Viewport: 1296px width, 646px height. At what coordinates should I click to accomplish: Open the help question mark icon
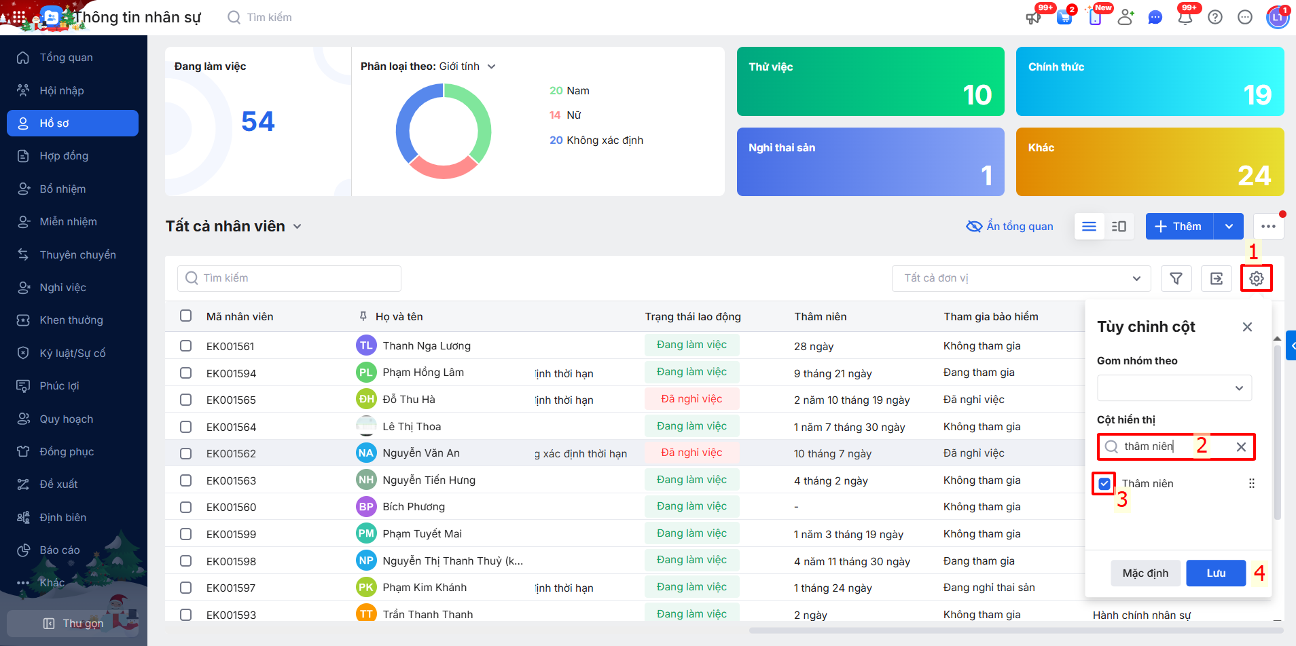tap(1215, 18)
